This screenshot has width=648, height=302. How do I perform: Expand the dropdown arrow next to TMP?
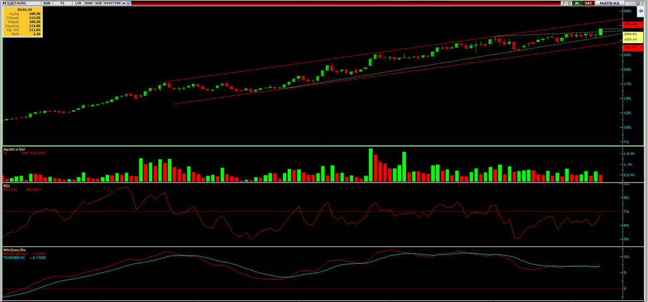124,3
